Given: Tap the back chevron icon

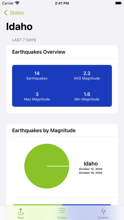Looking at the screenshot, I should pos(6,13).
